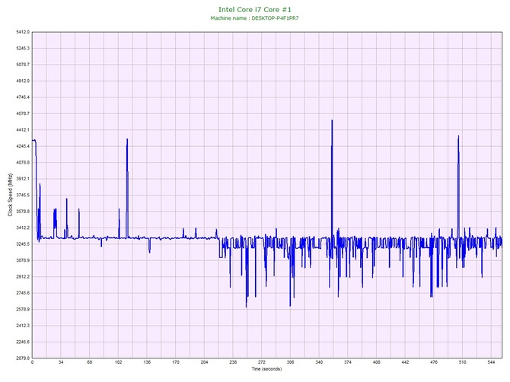Click the 5412.0 y-axis value
This screenshot has height=382, width=510.
(x=23, y=32)
